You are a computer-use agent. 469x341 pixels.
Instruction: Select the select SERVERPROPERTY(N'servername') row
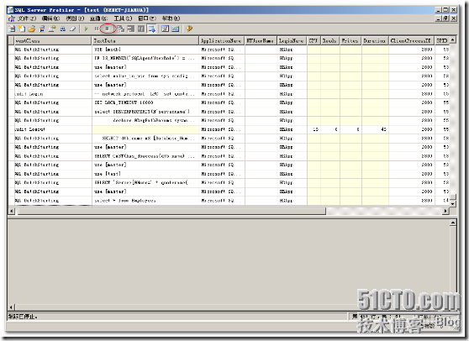[229, 112]
